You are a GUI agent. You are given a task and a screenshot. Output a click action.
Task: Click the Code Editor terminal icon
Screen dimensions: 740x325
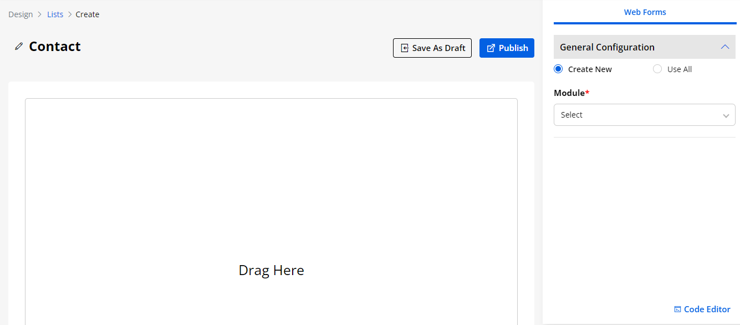[x=677, y=309]
